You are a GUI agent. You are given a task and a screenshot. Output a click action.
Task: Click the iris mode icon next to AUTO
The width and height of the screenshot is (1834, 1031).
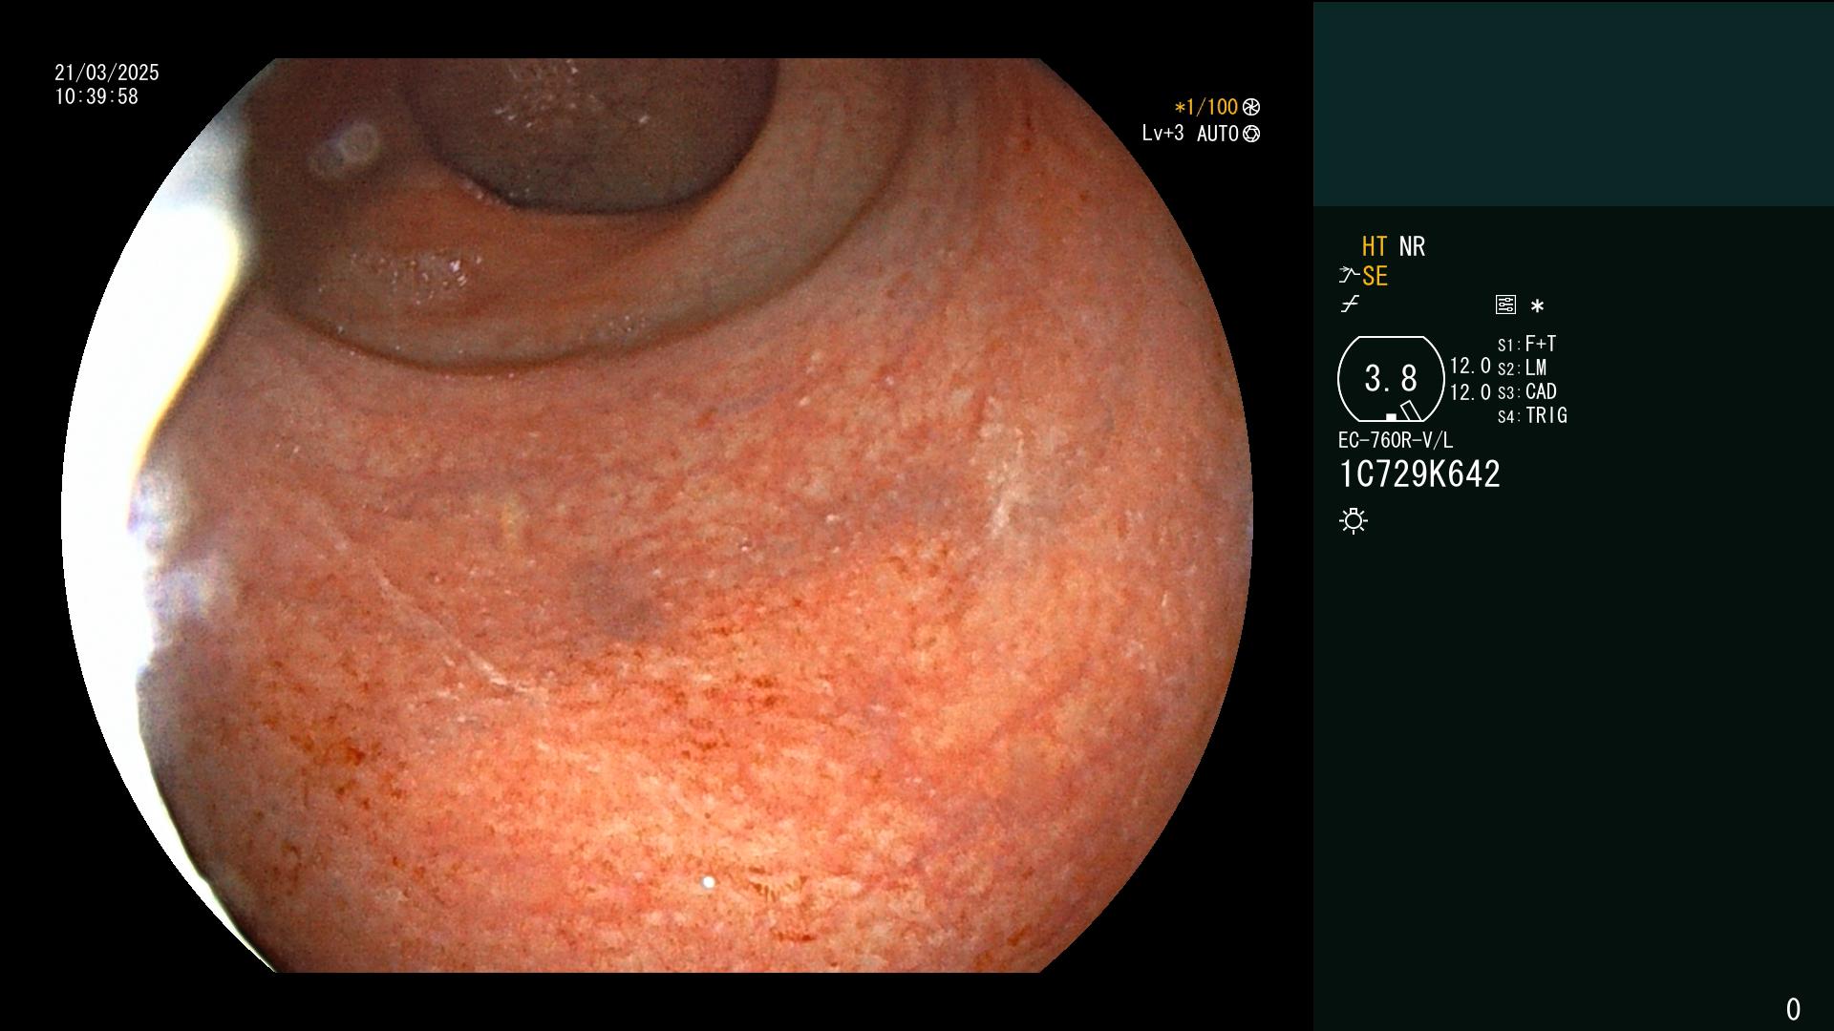(x=1251, y=134)
